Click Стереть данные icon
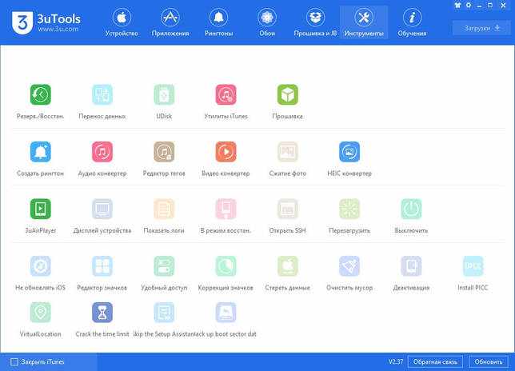Viewport: 515px width, 371px height. coord(287,266)
